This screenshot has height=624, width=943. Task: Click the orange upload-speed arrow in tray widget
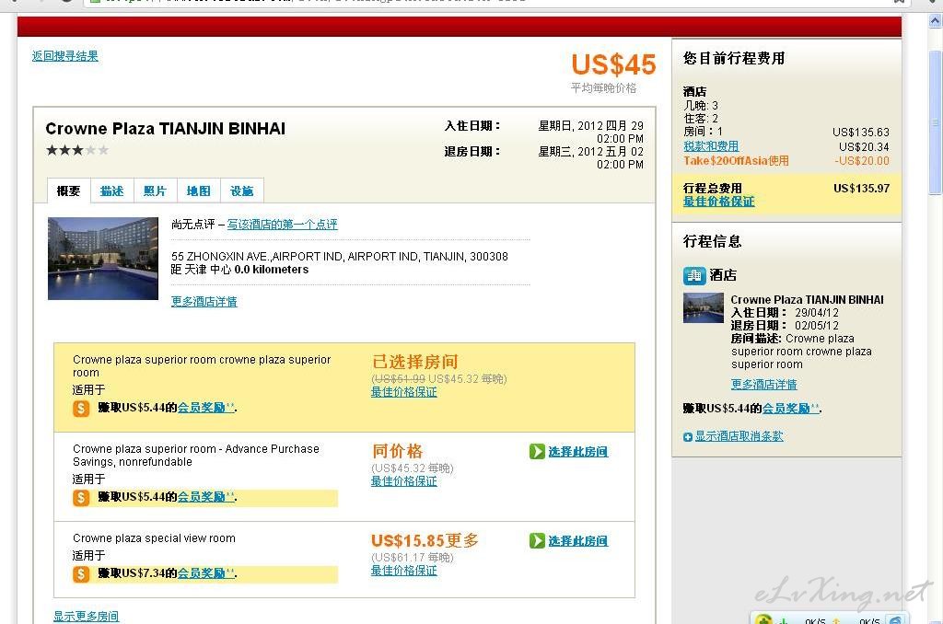tap(836, 620)
